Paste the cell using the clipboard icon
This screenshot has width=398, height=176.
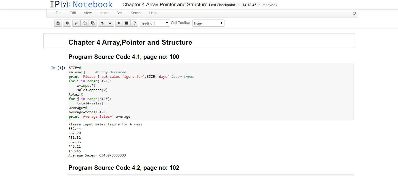93,23
